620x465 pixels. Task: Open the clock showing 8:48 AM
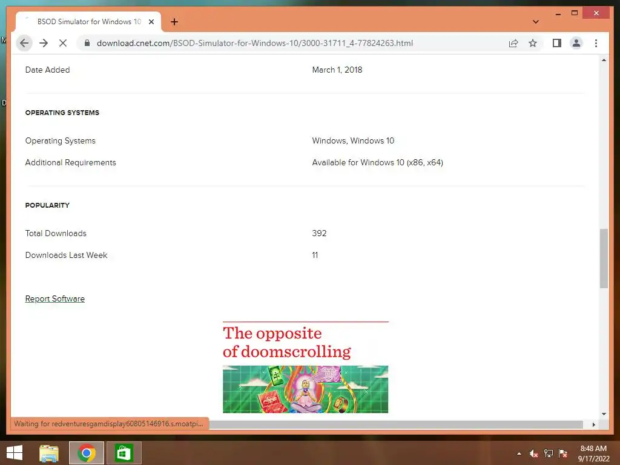coord(593,453)
